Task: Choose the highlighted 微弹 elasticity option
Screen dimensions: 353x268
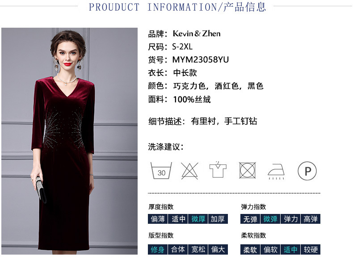Action: tap(270, 219)
